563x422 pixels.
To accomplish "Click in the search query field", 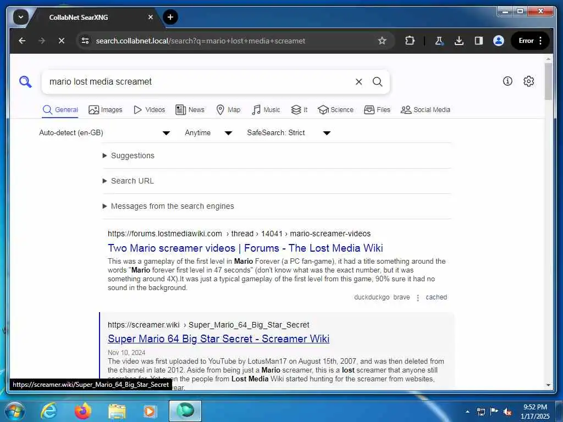I will (x=199, y=82).
